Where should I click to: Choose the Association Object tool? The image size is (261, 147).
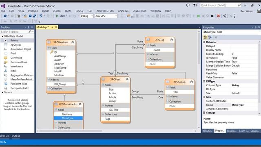(x=21, y=49)
